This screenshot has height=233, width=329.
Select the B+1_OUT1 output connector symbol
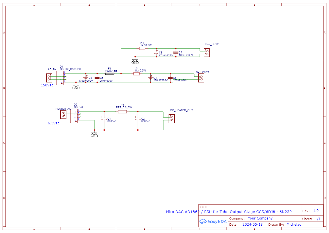click(x=201, y=78)
